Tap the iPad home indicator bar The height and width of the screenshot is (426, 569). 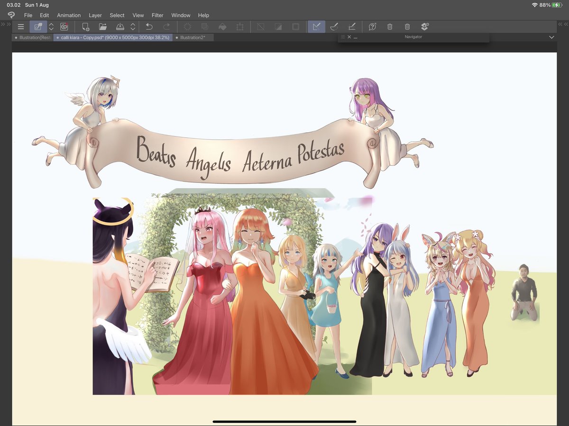tap(284, 421)
